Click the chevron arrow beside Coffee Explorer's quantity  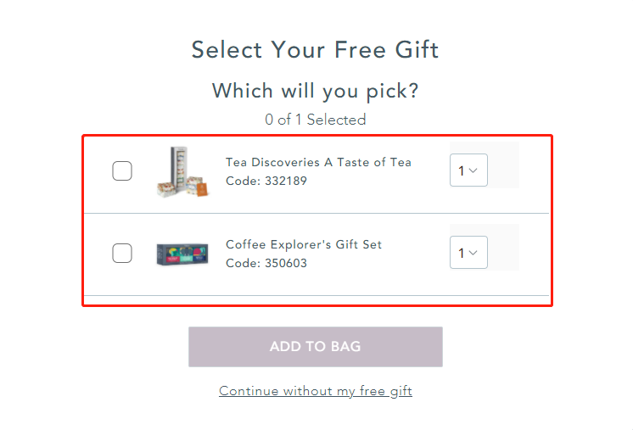(473, 253)
